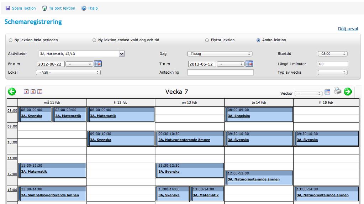Click the Spara lektion link
This screenshot has width=364, height=204.
click(x=24, y=8)
